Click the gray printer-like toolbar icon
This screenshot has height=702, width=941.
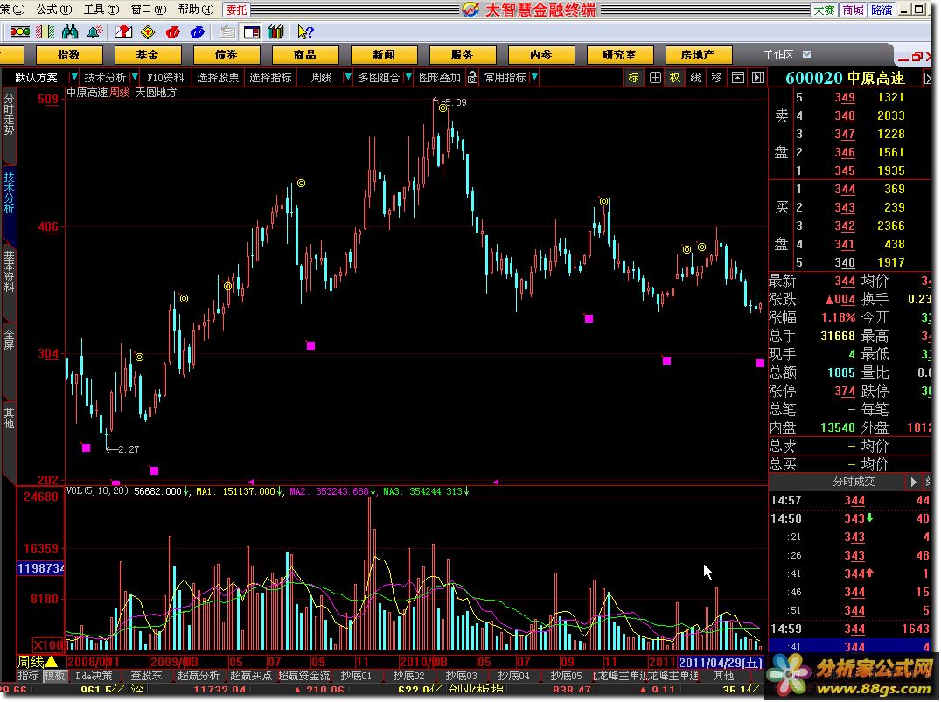227,31
